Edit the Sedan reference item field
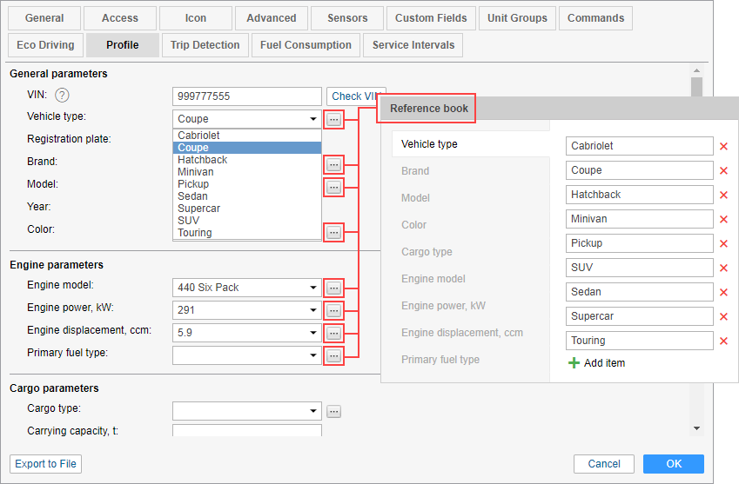The width and height of the screenshot is (739, 484). point(640,292)
